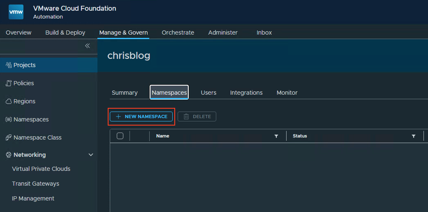Click the Regions cloud icon

9,101
